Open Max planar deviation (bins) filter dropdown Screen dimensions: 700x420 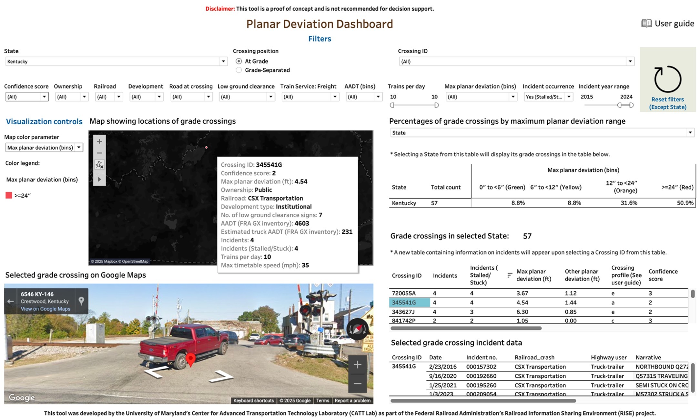482,97
